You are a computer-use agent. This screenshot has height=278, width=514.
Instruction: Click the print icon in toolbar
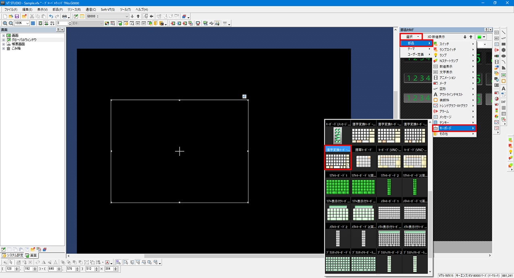click(64, 16)
